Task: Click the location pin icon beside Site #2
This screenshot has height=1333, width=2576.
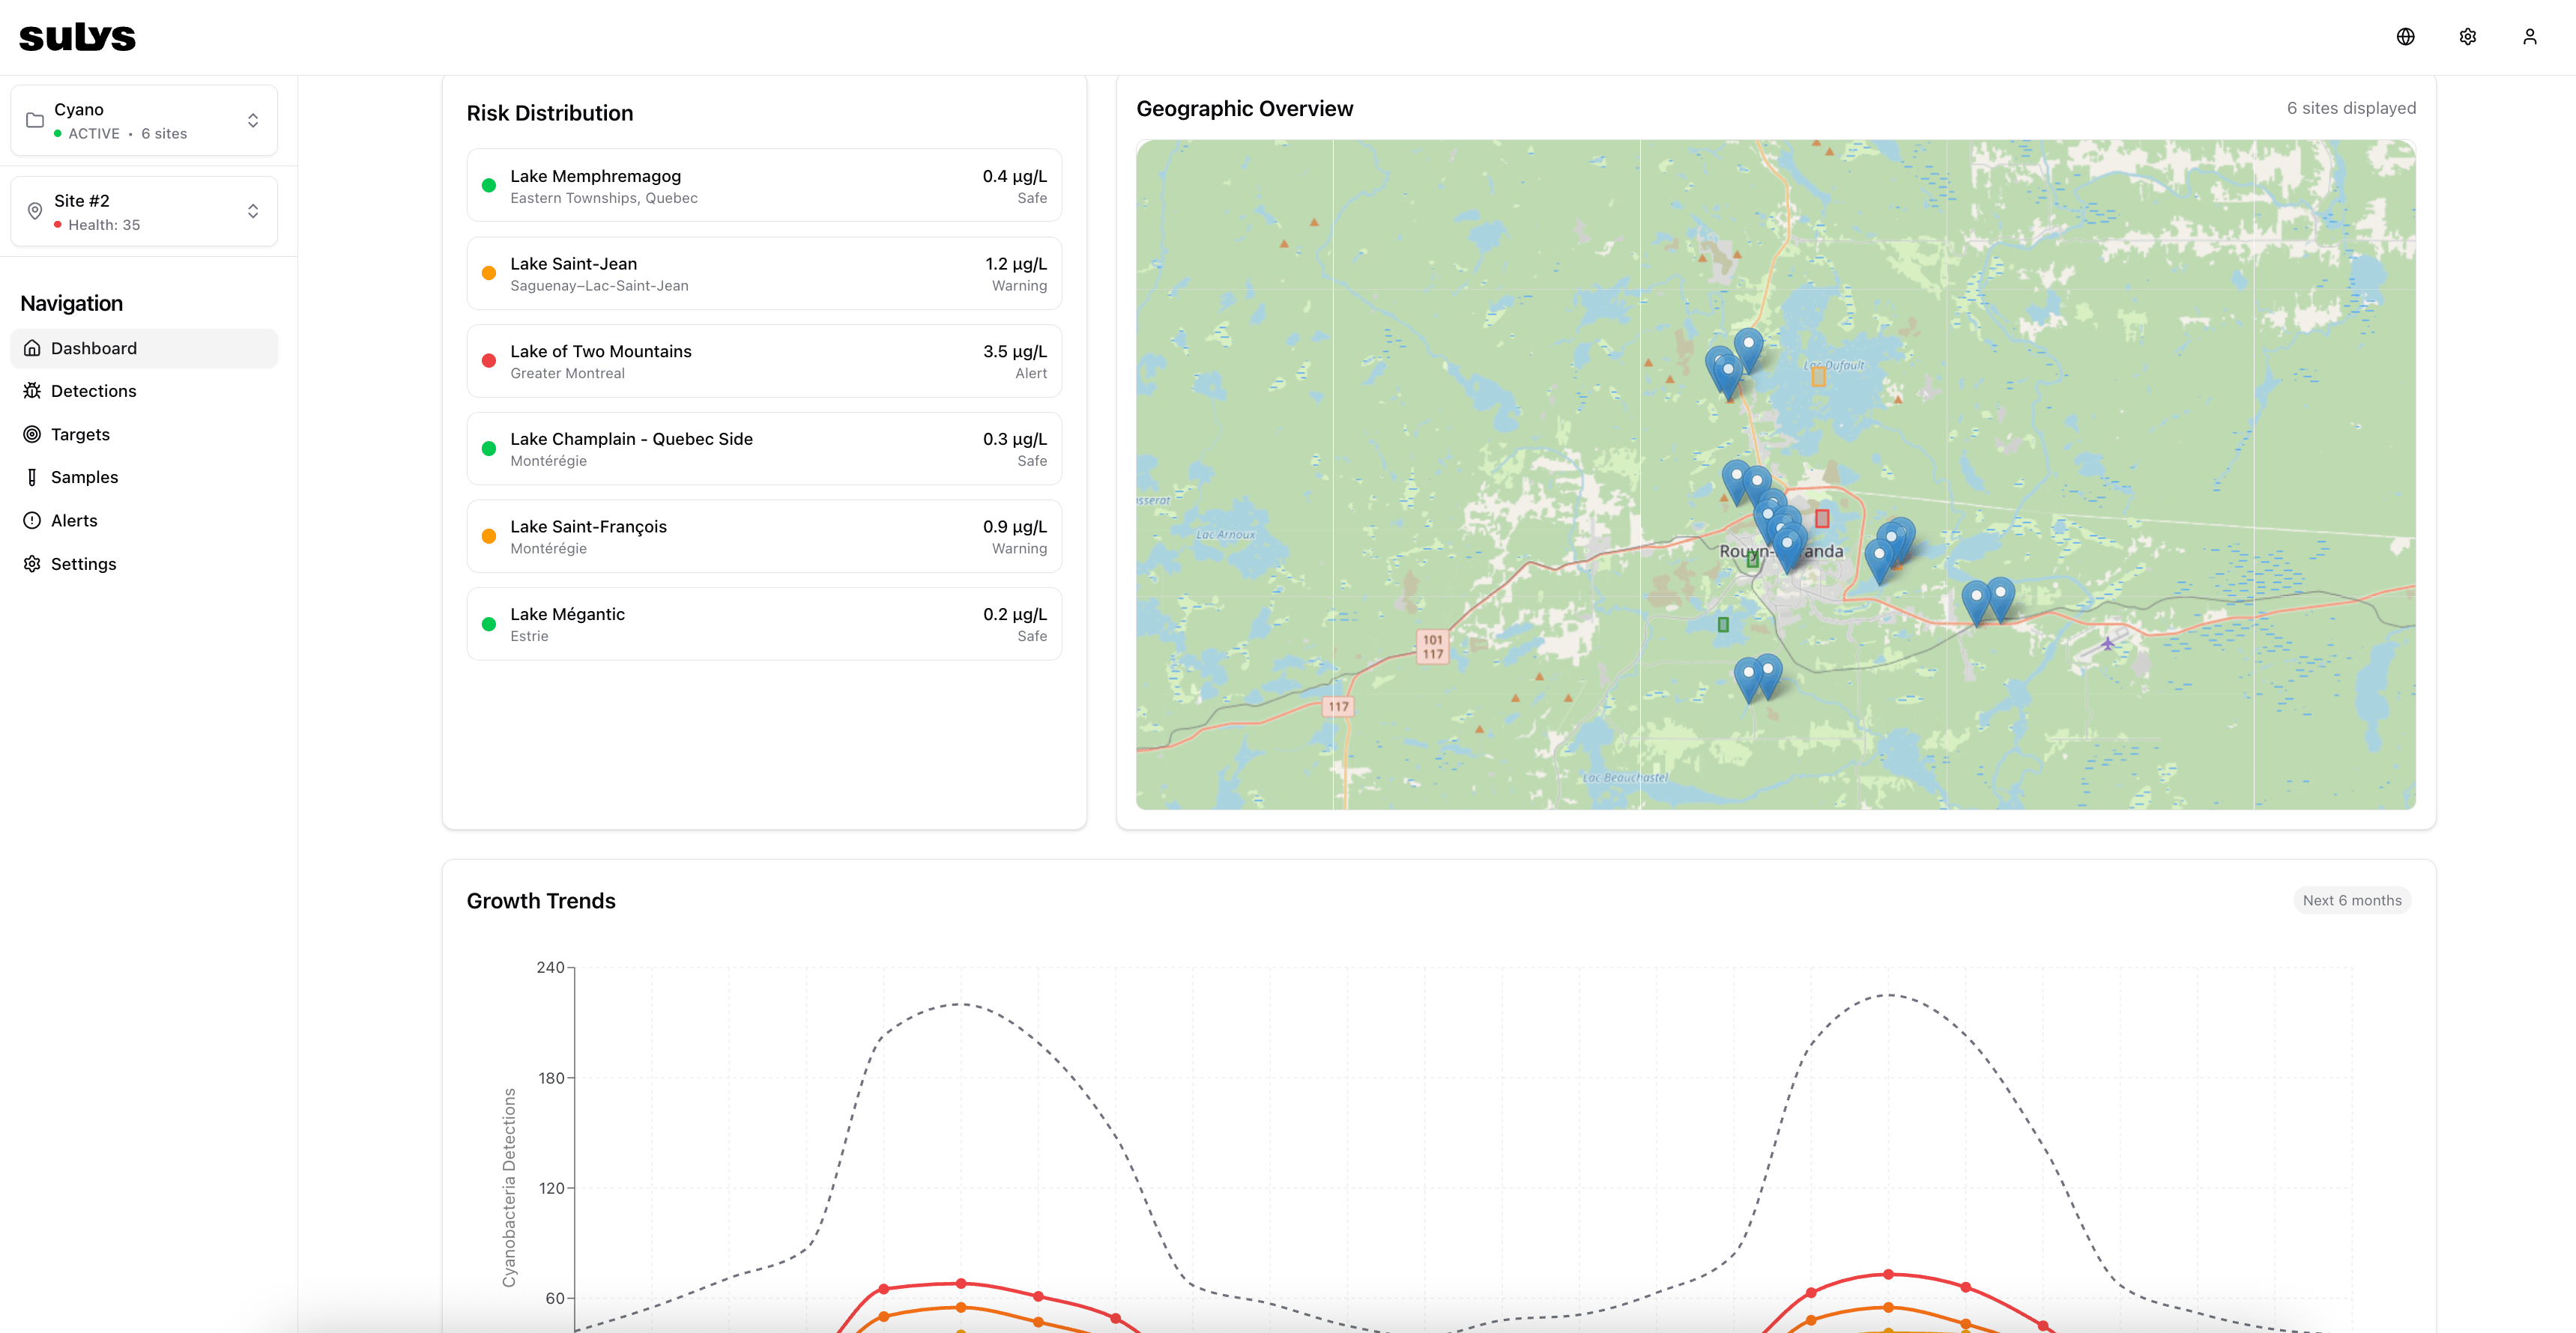Action: 35,211
